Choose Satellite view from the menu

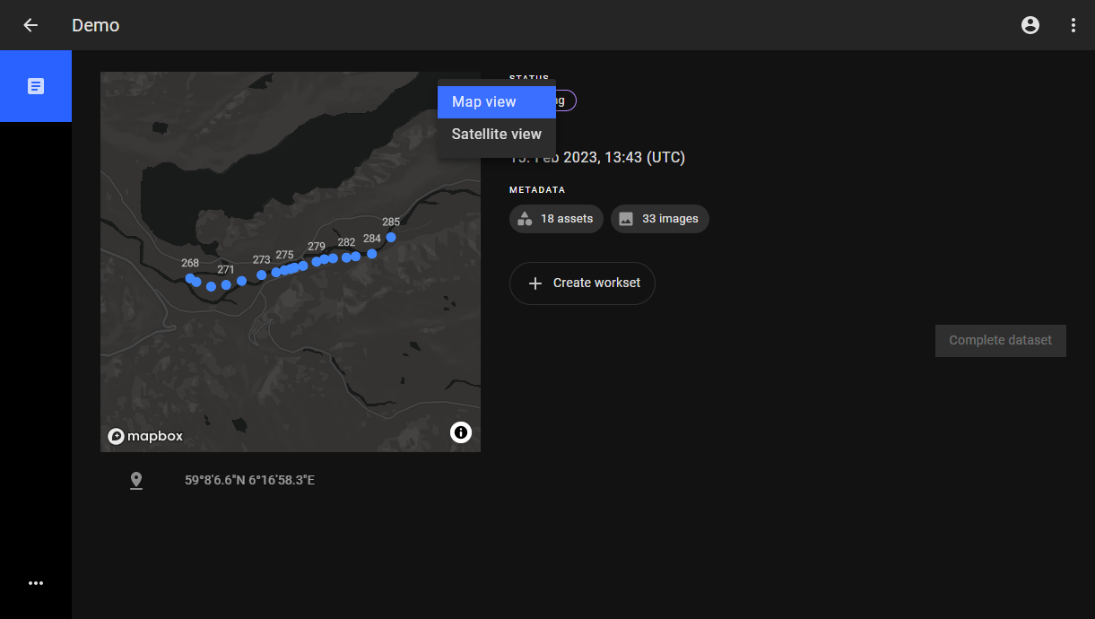[x=496, y=135]
